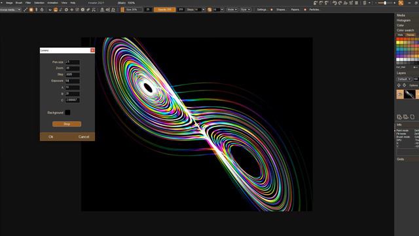Click the C parameter input field
This screenshot has height=236, width=419.
coord(73,100)
